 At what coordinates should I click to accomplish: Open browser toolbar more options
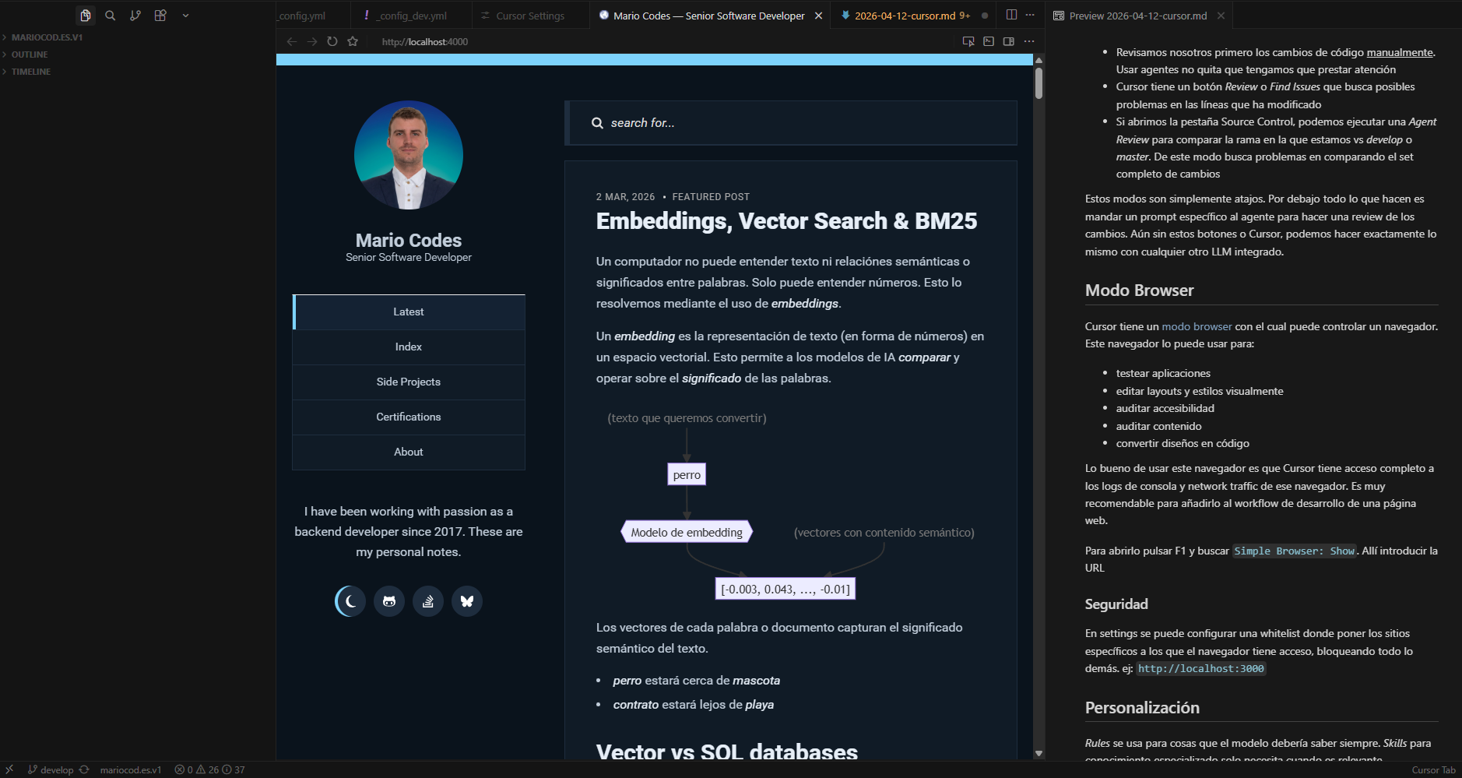tap(1029, 41)
